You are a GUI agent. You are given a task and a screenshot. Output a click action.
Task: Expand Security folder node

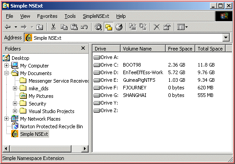[15, 103]
